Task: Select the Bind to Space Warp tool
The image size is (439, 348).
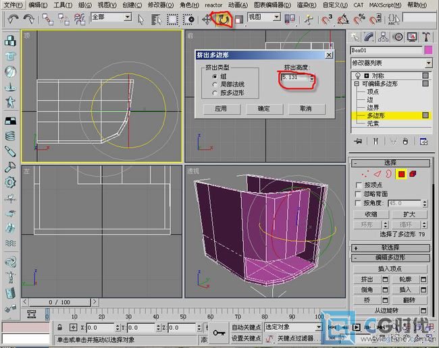Action: [x=80, y=20]
